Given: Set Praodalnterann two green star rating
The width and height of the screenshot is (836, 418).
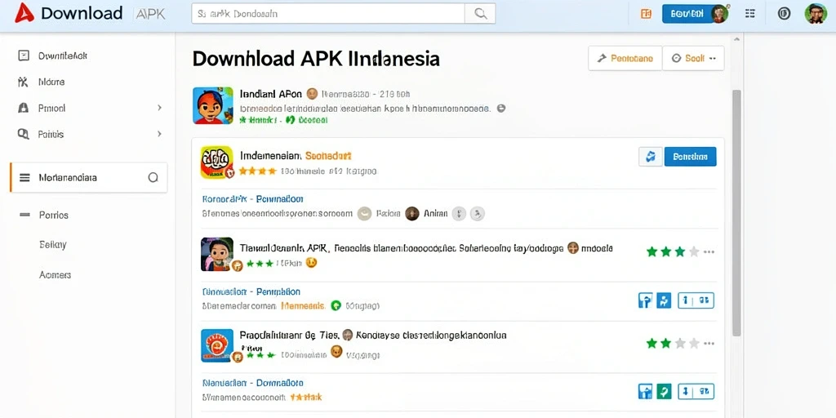Looking at the screenshot, I should coord(673,344).
